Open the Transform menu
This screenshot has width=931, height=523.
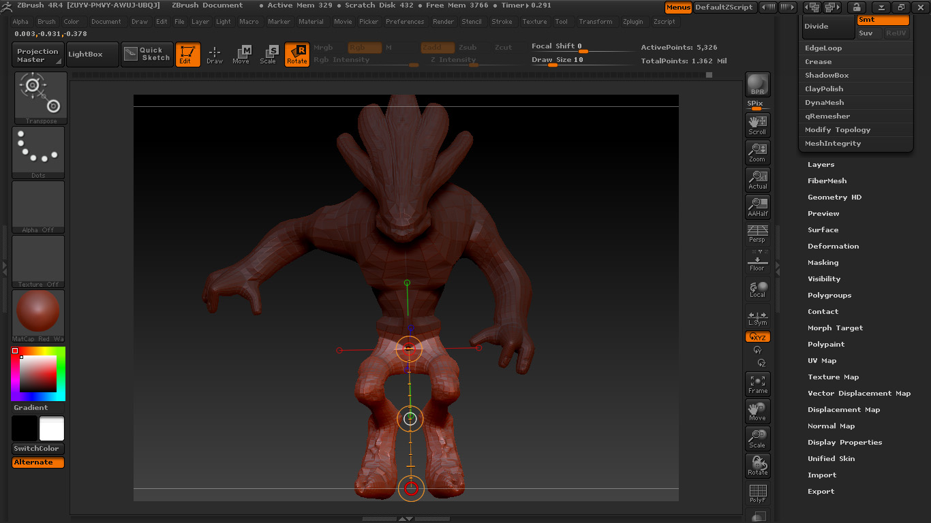click(596, 22)
